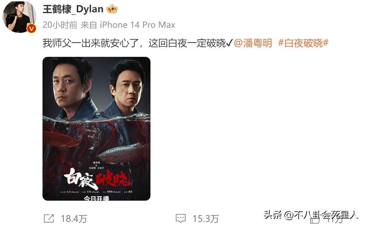Open the #白夜破晓# hashtag topic

point(303,43)
